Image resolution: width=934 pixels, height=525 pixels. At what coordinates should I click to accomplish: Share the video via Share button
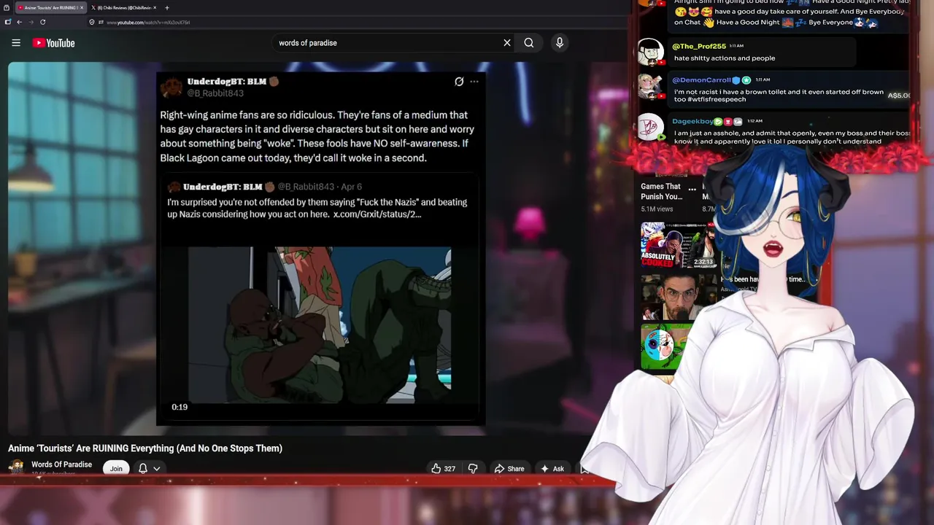(x=509, y=469)
